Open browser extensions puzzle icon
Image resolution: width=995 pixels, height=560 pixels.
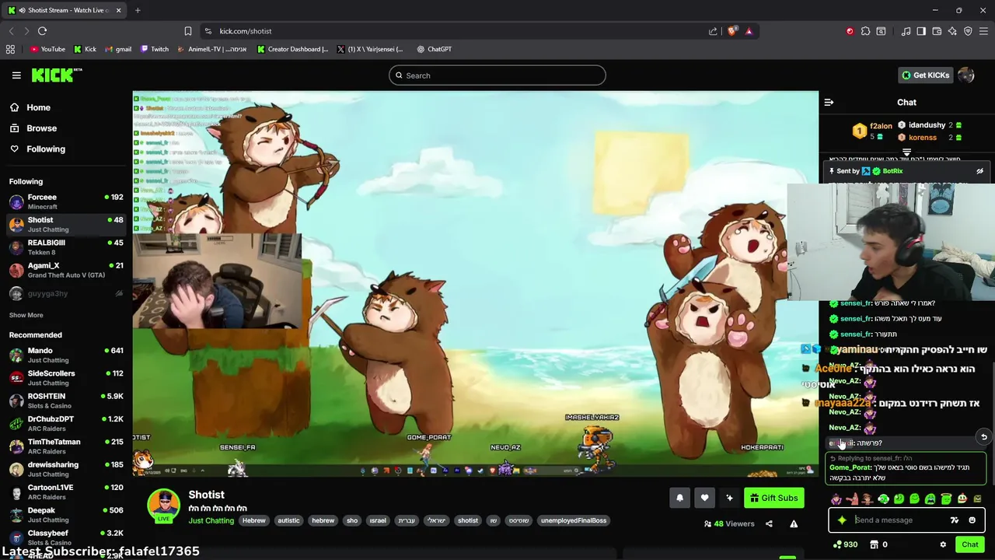point(865,31)
